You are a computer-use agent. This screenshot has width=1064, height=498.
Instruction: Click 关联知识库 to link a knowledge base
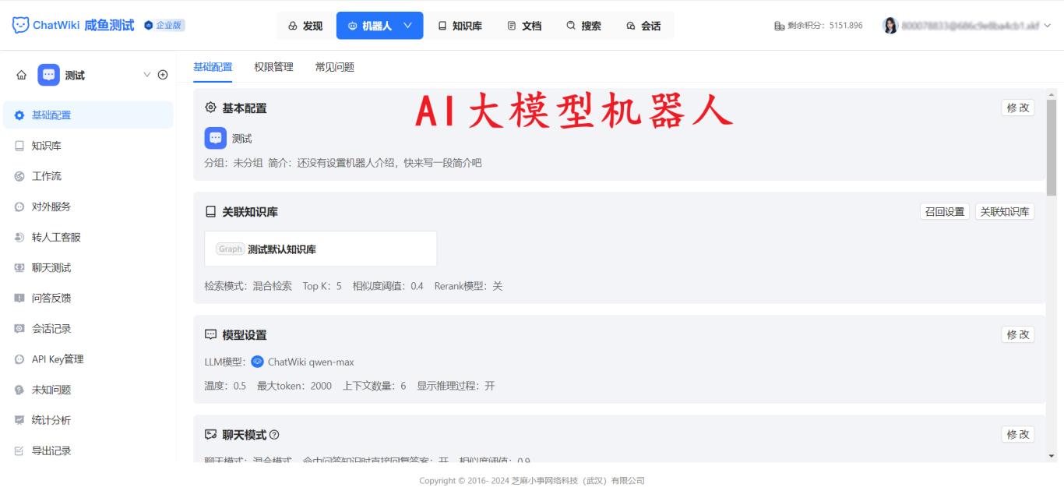(x=1005, y=211)
